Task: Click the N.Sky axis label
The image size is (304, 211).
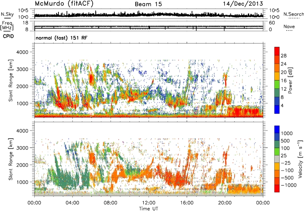Action: [7, 14]
